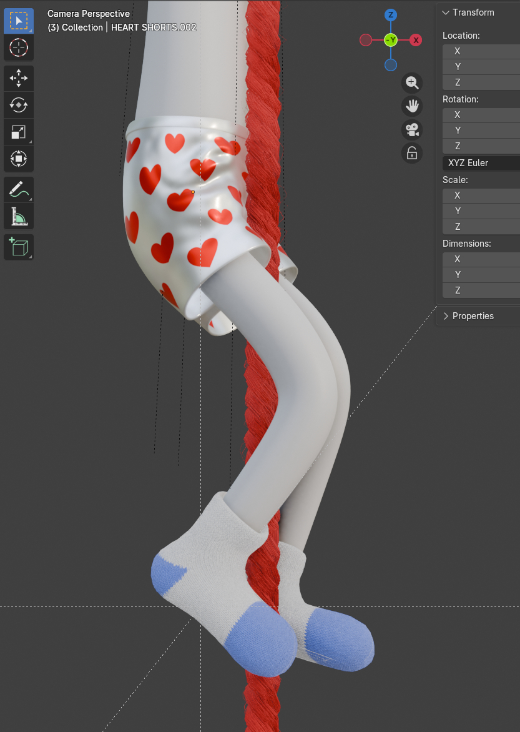The width and height of the screenshot is (520, 732).
Task: Click the Scale Z value field
Action: click(x=482, y=227)
